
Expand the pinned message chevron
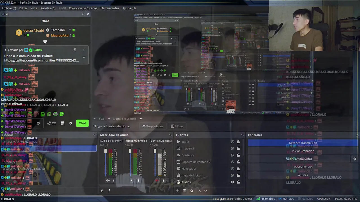[84, 57]
